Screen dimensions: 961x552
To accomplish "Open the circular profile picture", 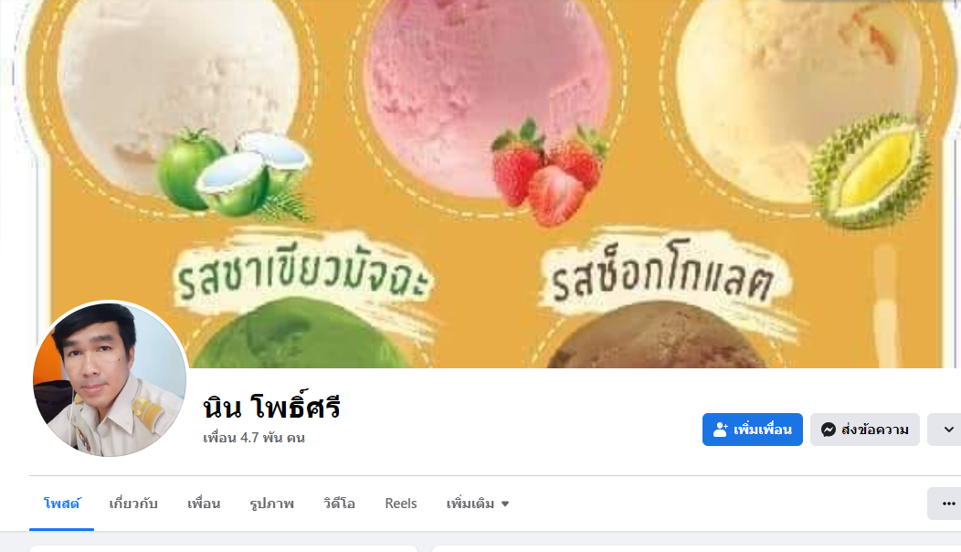I will pos(110,379).
